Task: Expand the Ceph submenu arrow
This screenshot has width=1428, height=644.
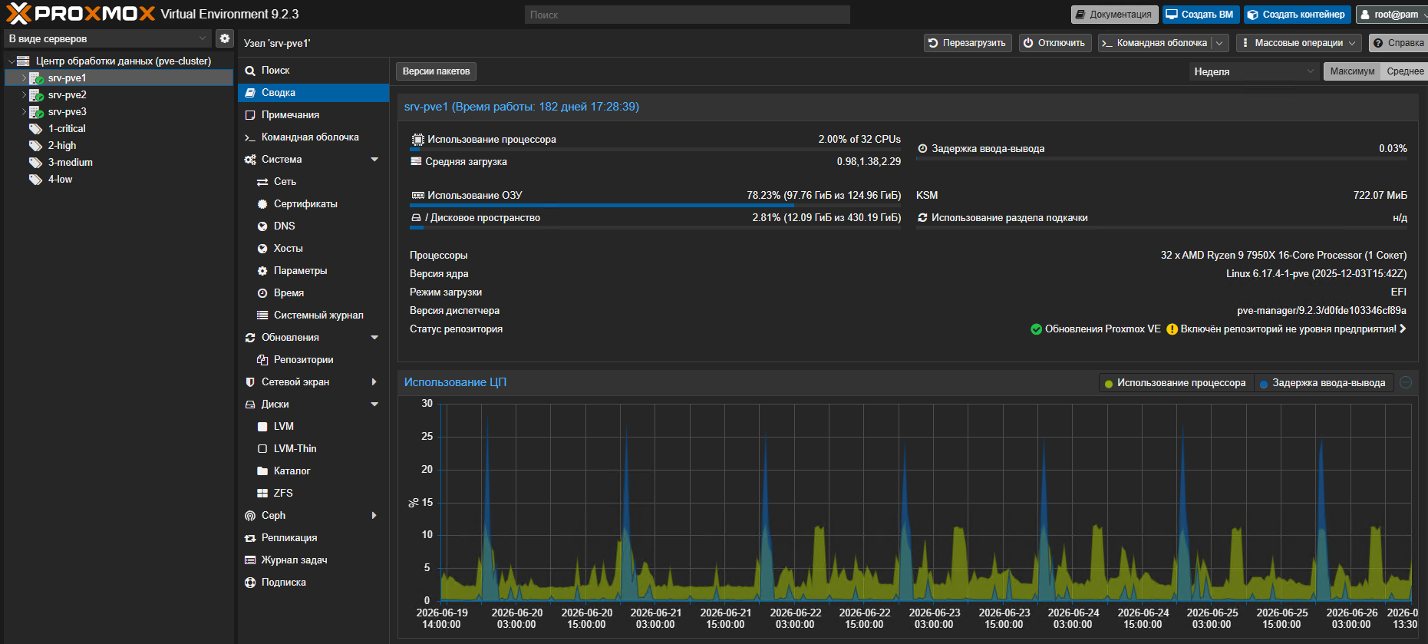Action: [x=374, y=516]
